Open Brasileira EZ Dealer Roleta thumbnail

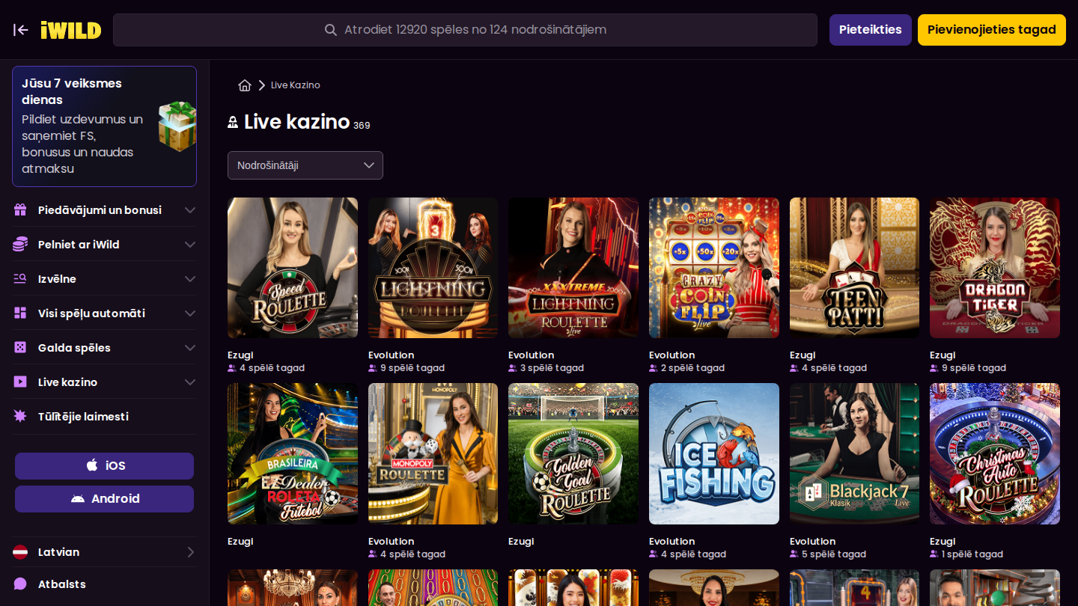pos(293,454)
